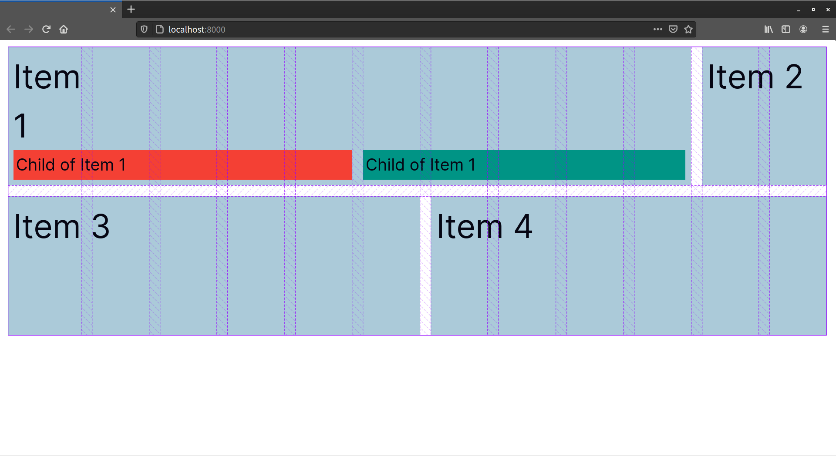
Task: Open the browser home page
Action: [x=64, y=29]
